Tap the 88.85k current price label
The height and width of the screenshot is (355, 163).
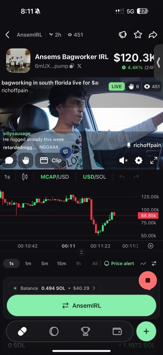coord(148,216)
